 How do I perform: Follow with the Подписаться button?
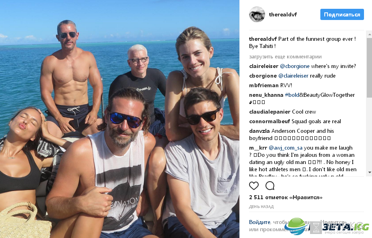[342, 14]
